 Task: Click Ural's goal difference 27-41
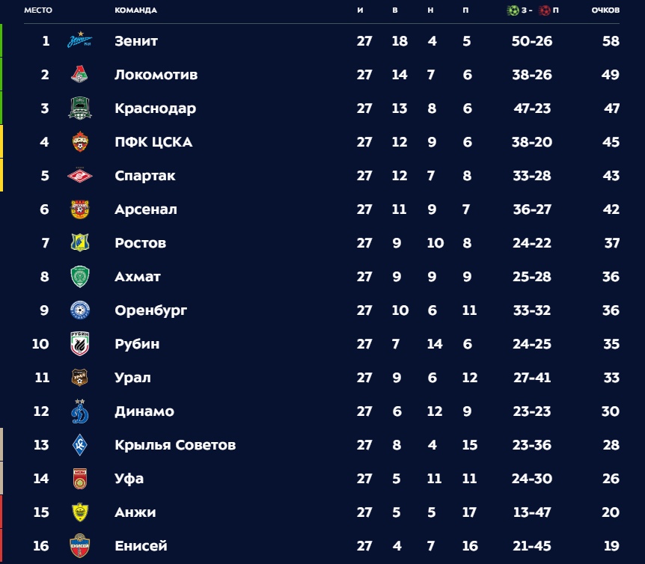532,378
